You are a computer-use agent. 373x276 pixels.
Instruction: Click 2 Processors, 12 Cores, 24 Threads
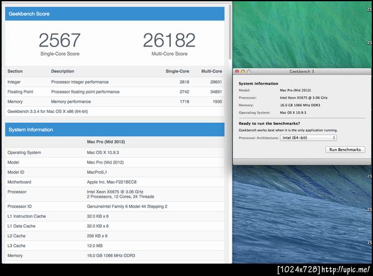[x=121, y=197]
